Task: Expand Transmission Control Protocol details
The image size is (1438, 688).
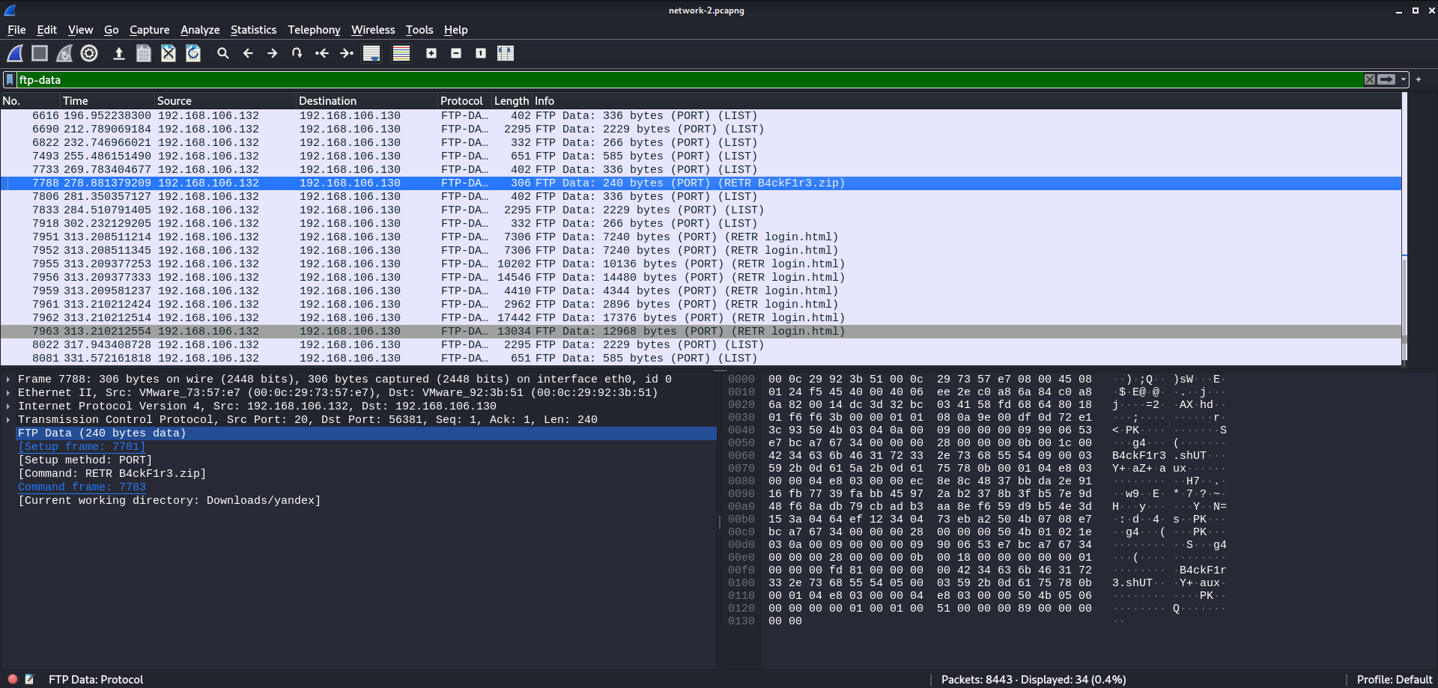Action: point(8,419)
